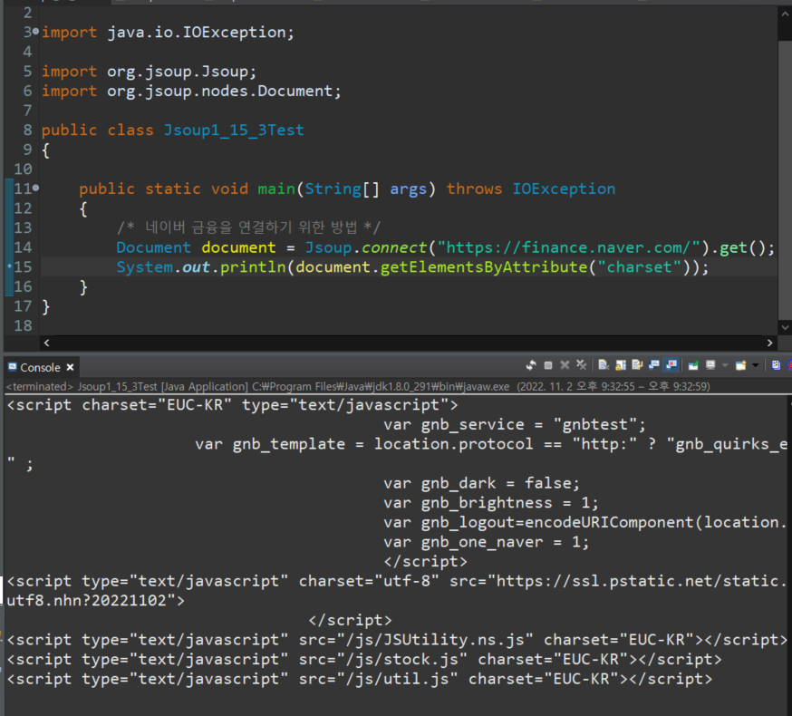Click the terminated launch description line in Console

(358, 386)
